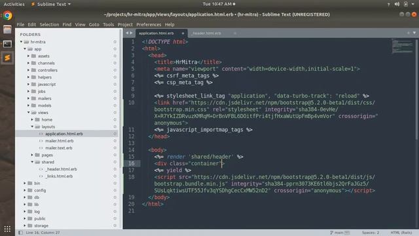Image resolution: width=419 pixels, height=236 pixels.
Task: Toggle side bar via status bar icon
Action: coord(20,233)
